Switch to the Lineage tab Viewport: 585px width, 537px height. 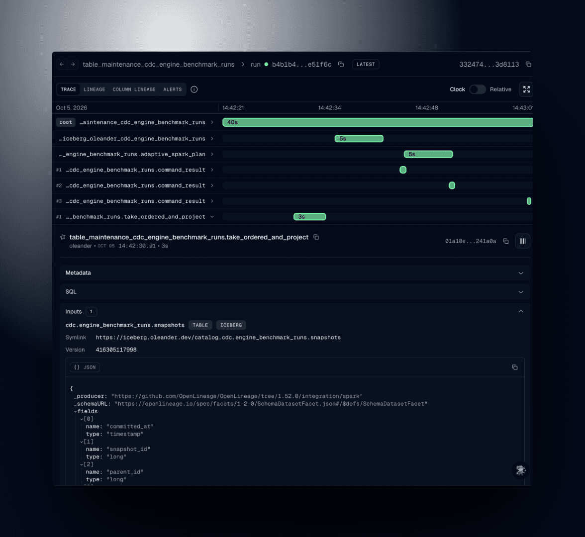click(95, 89)
